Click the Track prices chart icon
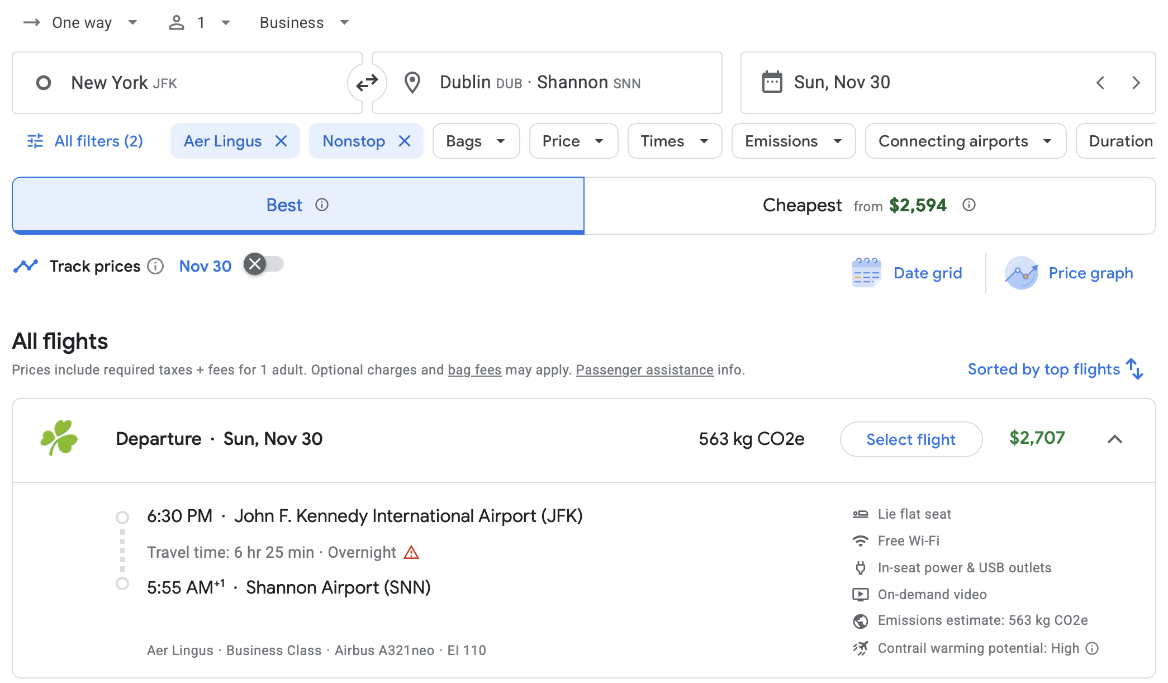 click(26, 266)
